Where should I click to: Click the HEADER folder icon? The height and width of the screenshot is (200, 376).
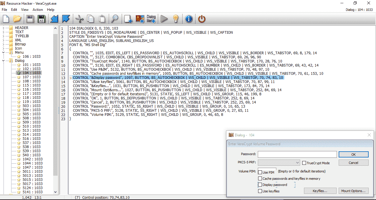[11, 28]
